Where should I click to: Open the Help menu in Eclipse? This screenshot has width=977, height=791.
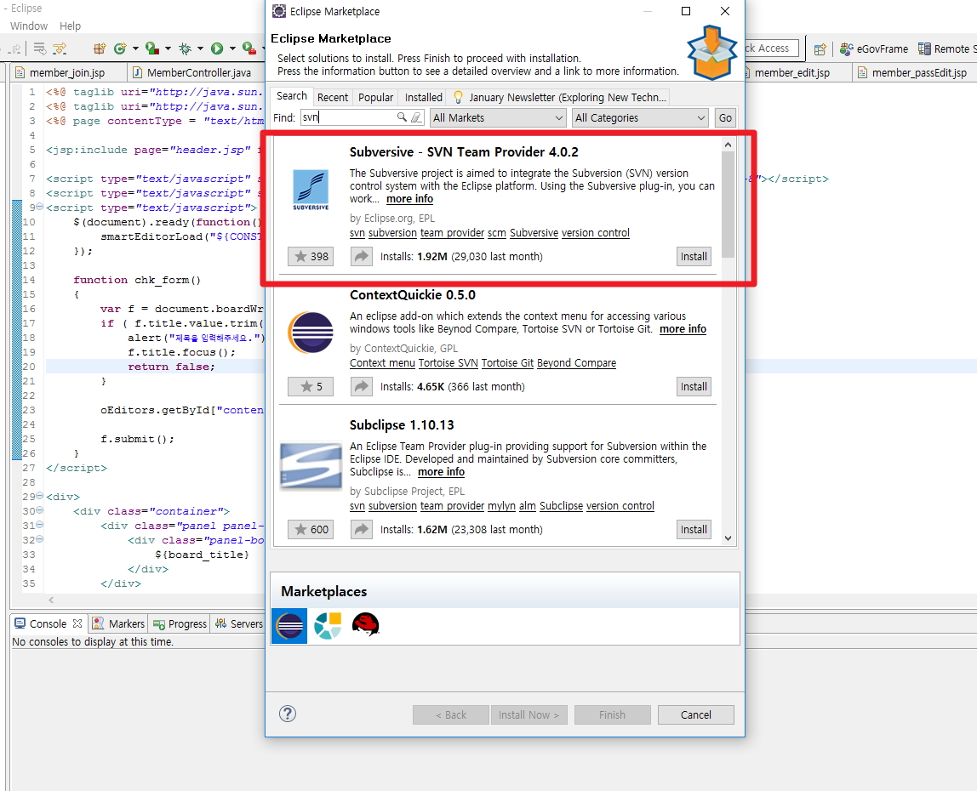(71, 26)
